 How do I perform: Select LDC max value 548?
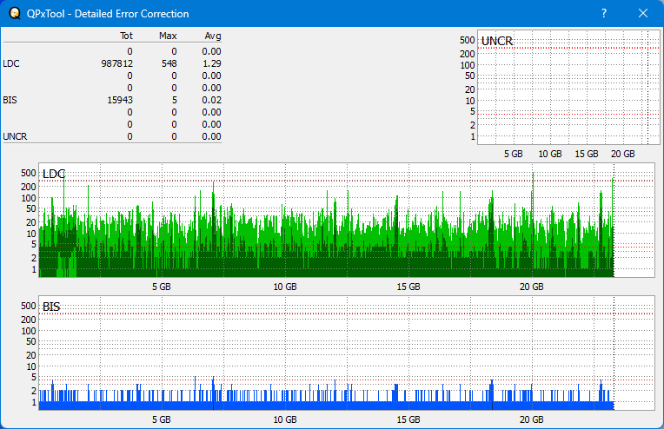(169, 63)
